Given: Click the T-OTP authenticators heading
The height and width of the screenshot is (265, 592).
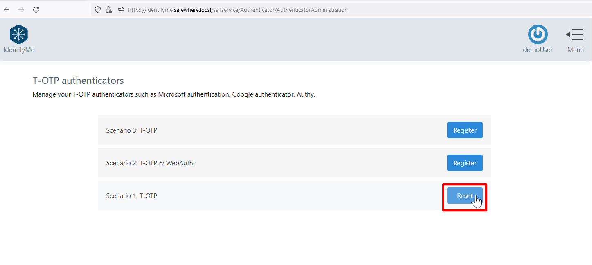Looking at the screenshot, I should click(x=78, y=81).
